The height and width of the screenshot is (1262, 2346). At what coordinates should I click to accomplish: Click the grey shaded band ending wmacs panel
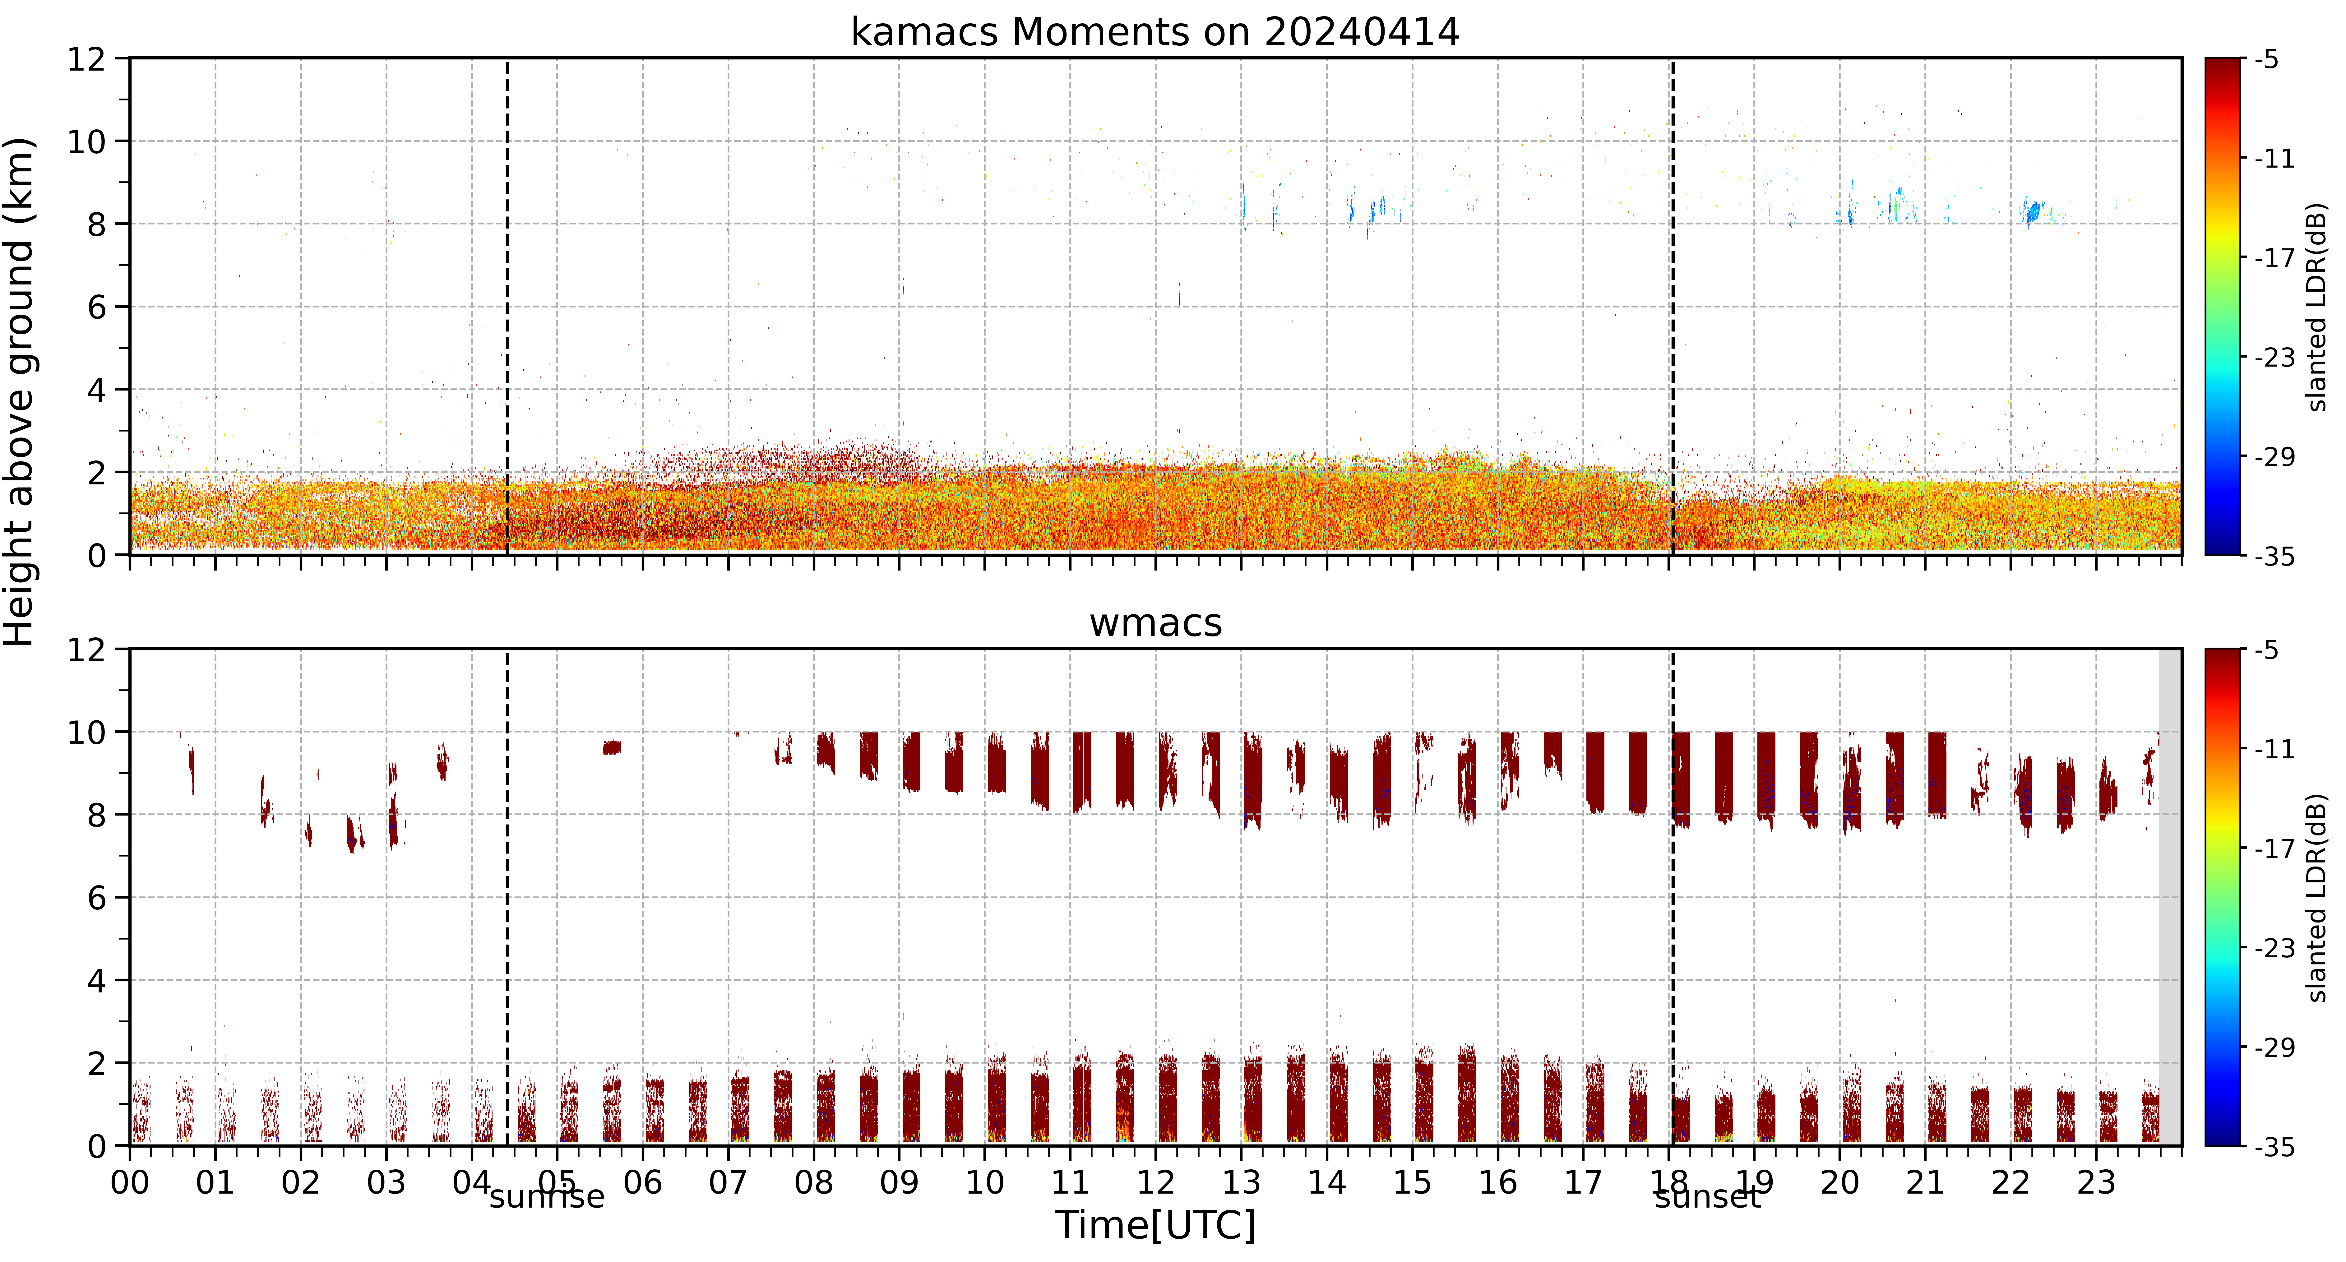click(2170, 897)
